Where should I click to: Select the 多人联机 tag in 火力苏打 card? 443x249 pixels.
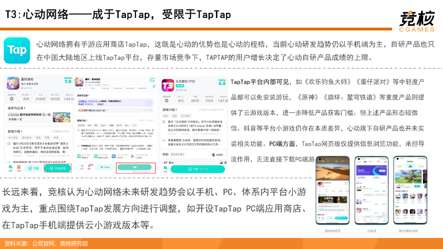click(185, 116)
